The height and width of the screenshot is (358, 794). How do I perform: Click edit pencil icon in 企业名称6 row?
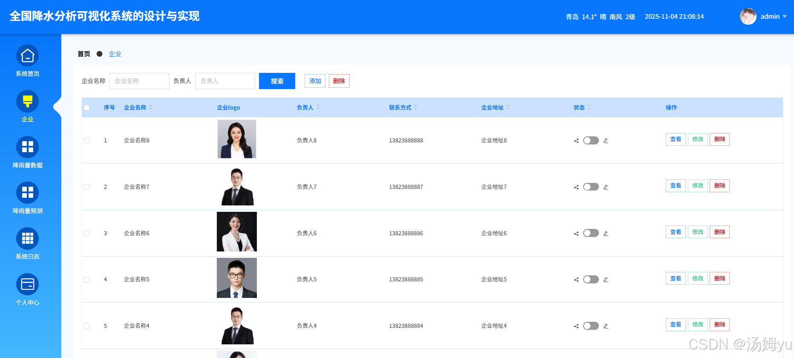click(606, 234)
